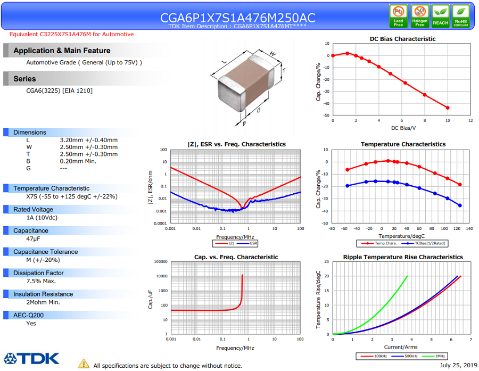Screen dimensions: 479x371
Task: Click the Rated Voltage heading
Action: 33,209
